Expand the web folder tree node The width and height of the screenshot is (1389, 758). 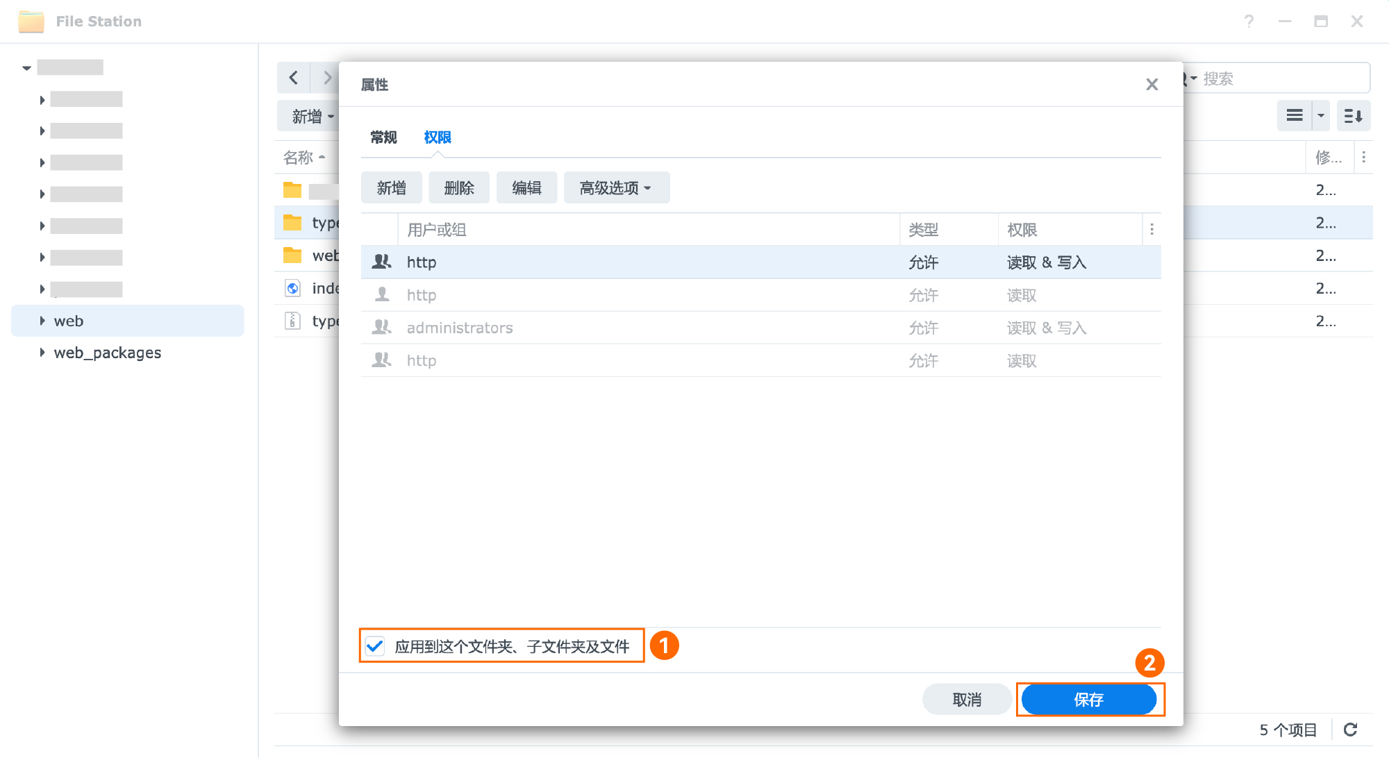tap(42, 321)
